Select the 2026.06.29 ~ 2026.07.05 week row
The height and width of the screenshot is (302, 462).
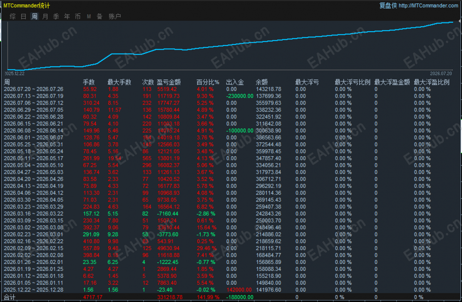pyautogui.click(x=231, y=110)
